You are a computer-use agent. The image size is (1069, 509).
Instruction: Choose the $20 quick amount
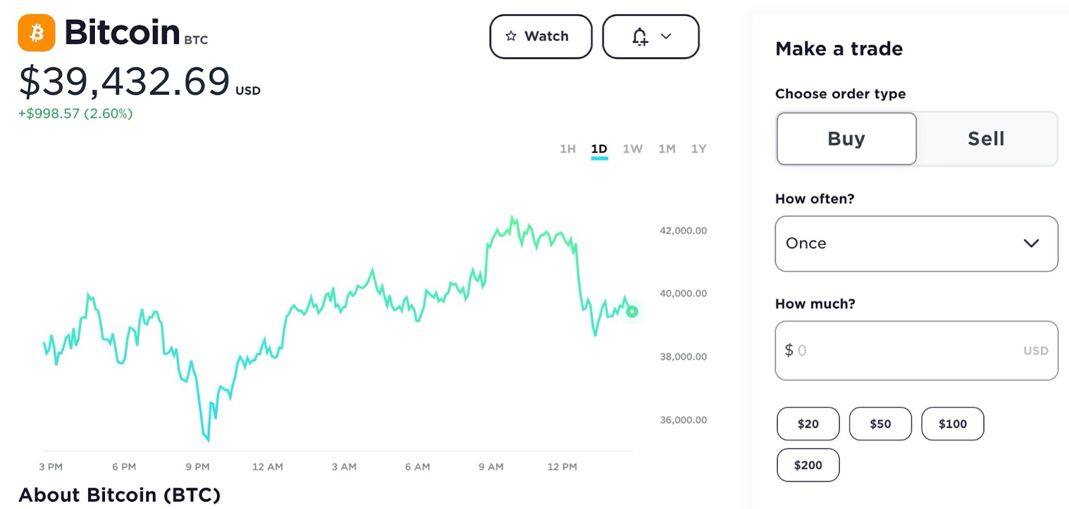point(808,424)
